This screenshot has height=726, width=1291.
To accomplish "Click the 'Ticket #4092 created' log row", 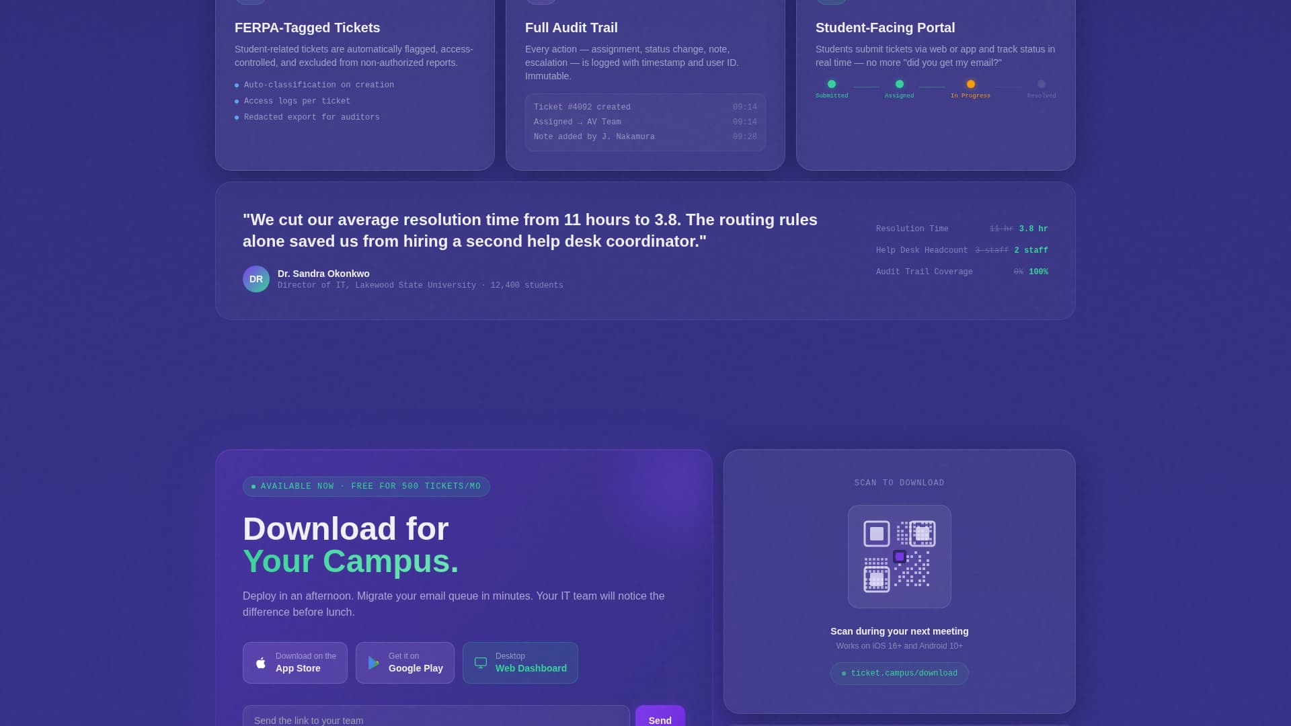I will (645, 107).
